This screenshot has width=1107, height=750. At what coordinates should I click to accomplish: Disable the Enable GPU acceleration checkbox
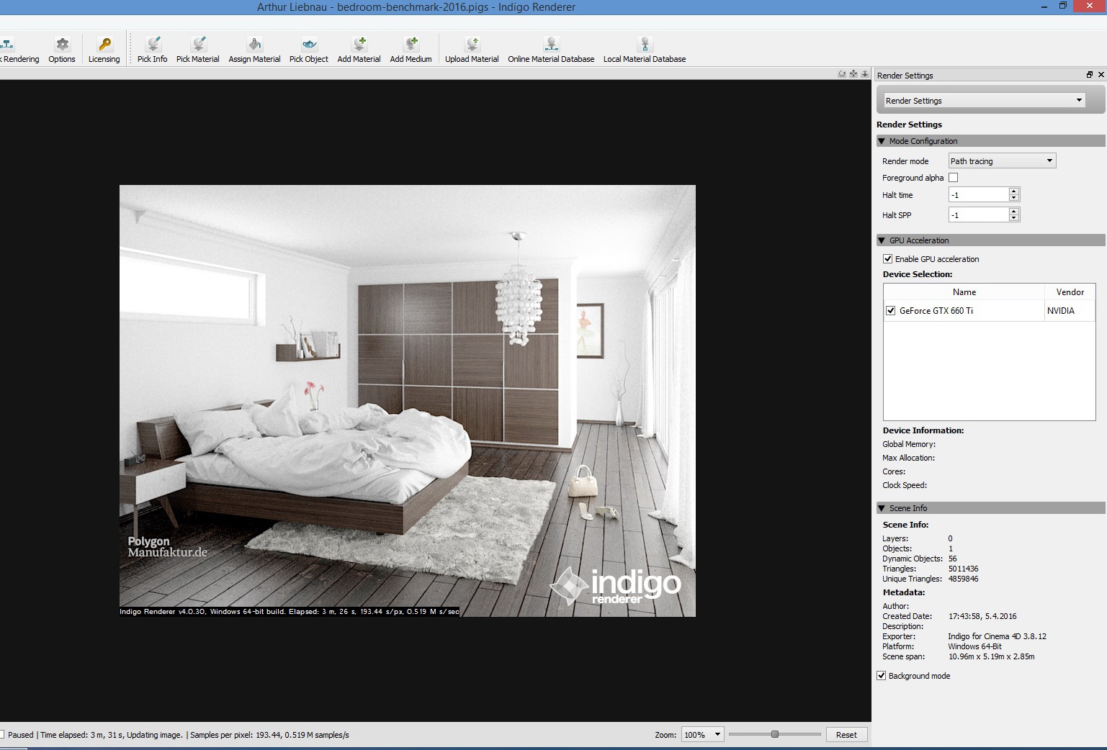click(888, 259)
